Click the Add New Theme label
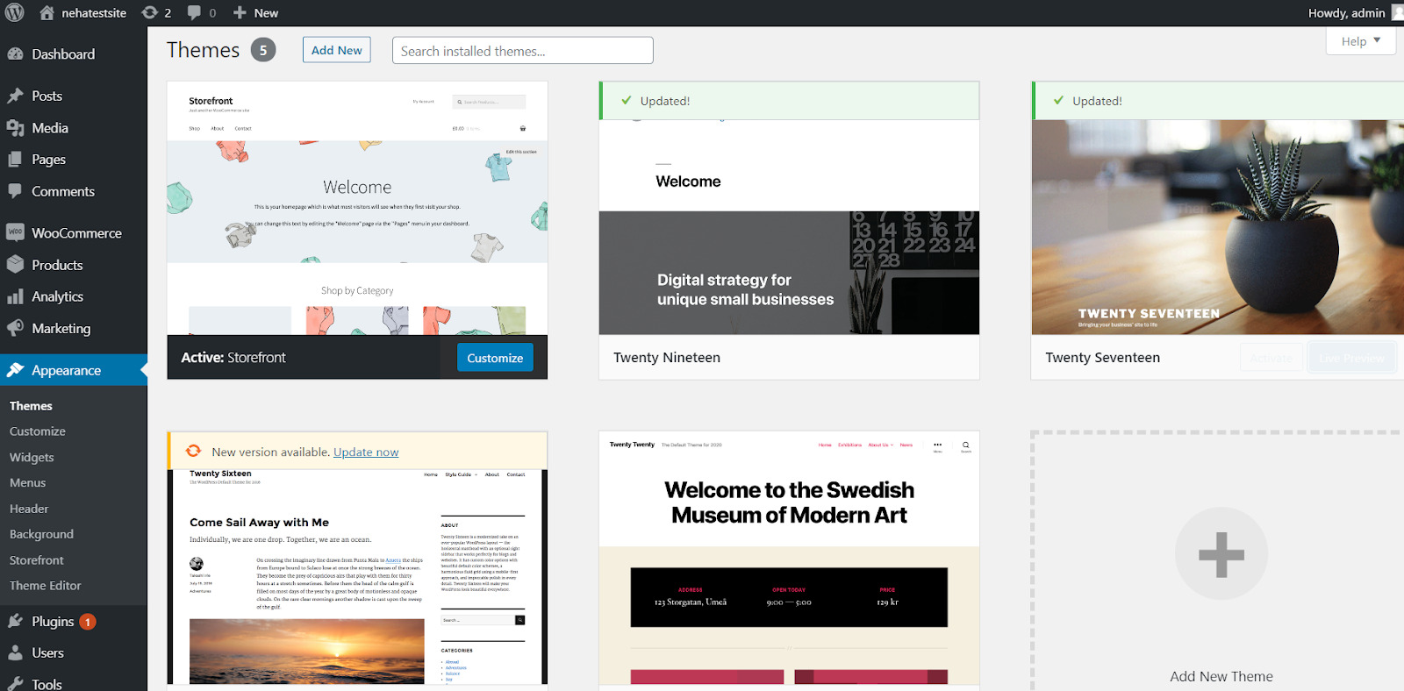Screen dimensions: 1404x691 [x=1221, y=677]
